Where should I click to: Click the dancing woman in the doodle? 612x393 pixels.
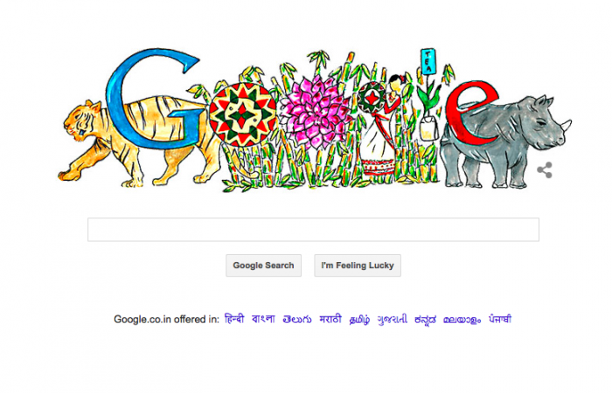(380, 128)
